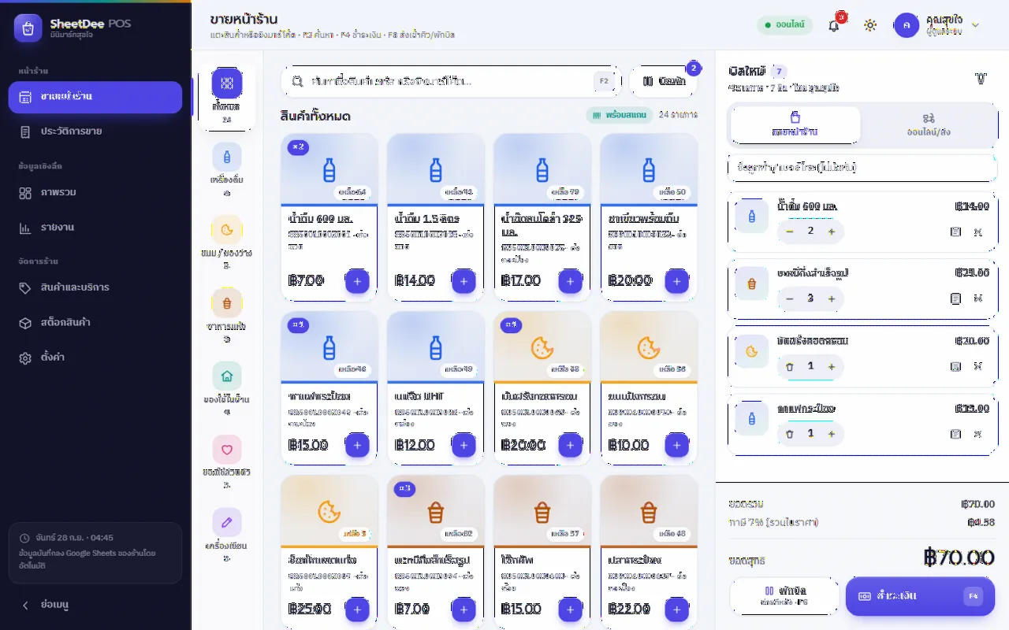Hold the bill with พักบิล button
Screen dimensions: 1009x630
click(x=784, y=596)
